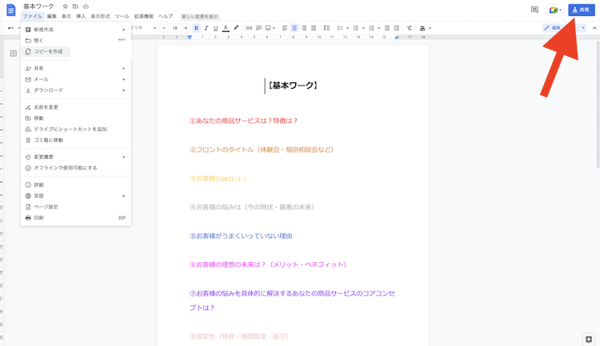600x346 pixels.
Task: Click the font size input field
Action: click(175, 28)
